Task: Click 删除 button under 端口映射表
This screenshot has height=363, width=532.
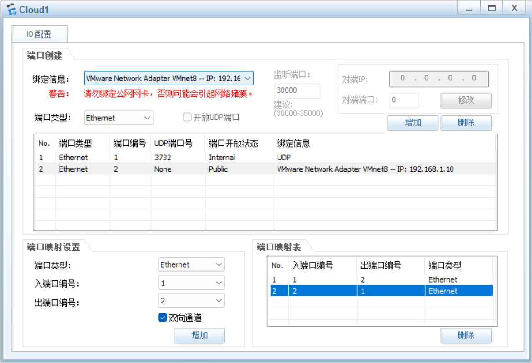Action: 466,336
